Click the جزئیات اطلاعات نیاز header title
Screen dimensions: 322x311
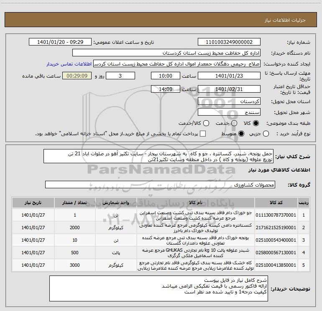tap(285, 20)
